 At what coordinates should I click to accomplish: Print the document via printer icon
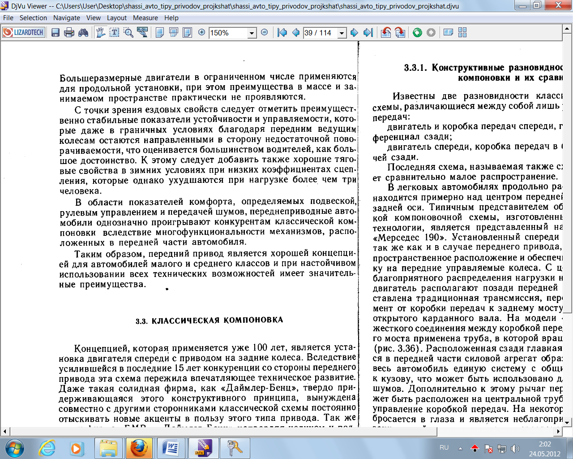[69, 33]
